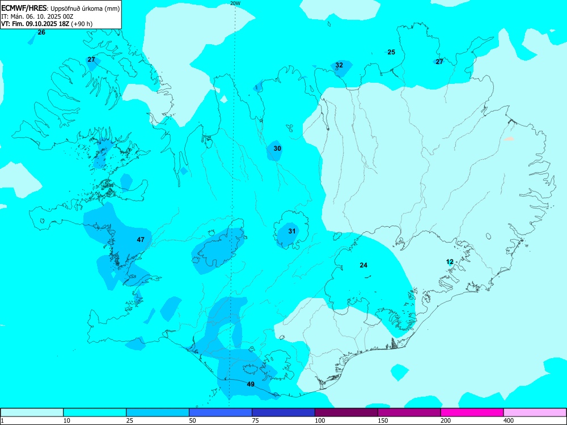Screen dimensions: 567x425
Task: Click the 10–25 mm legend swatch
Action: click(x=95, y=413)
